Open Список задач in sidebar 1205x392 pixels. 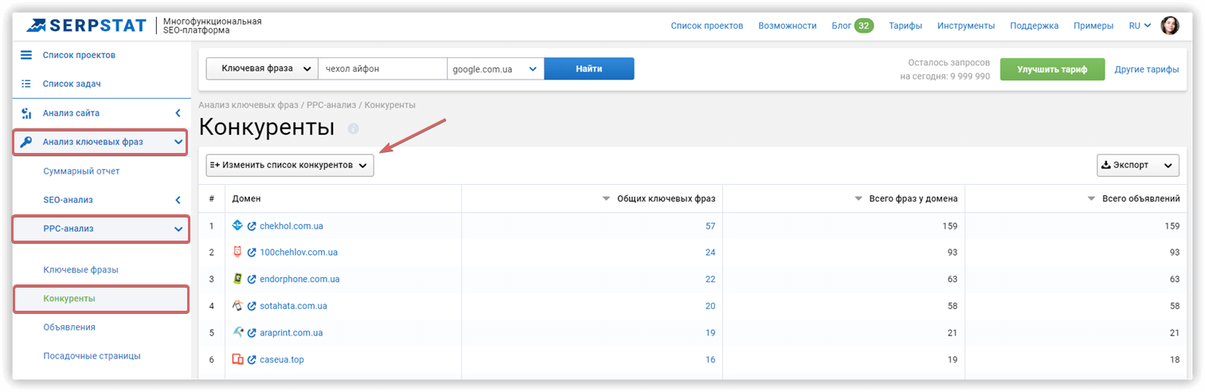pyautogui.click(x=71, y=84)
